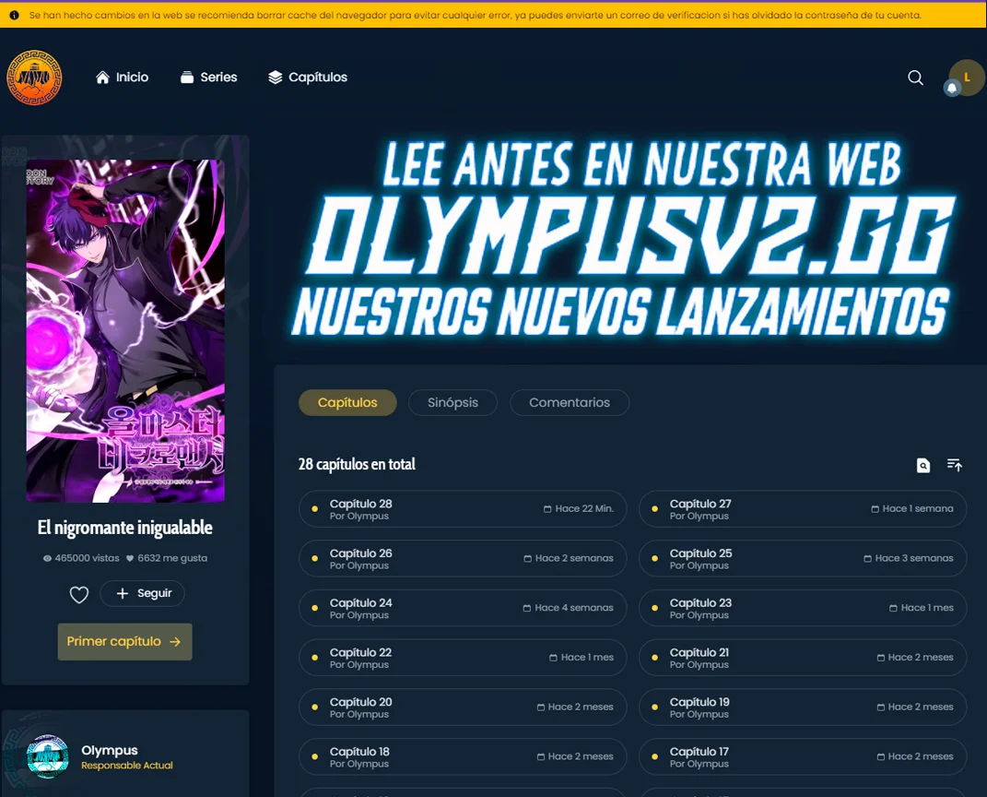987x797 pixels.
Task: Open Capítulos in the navigation bar
Action: click(x=308, y=77)
